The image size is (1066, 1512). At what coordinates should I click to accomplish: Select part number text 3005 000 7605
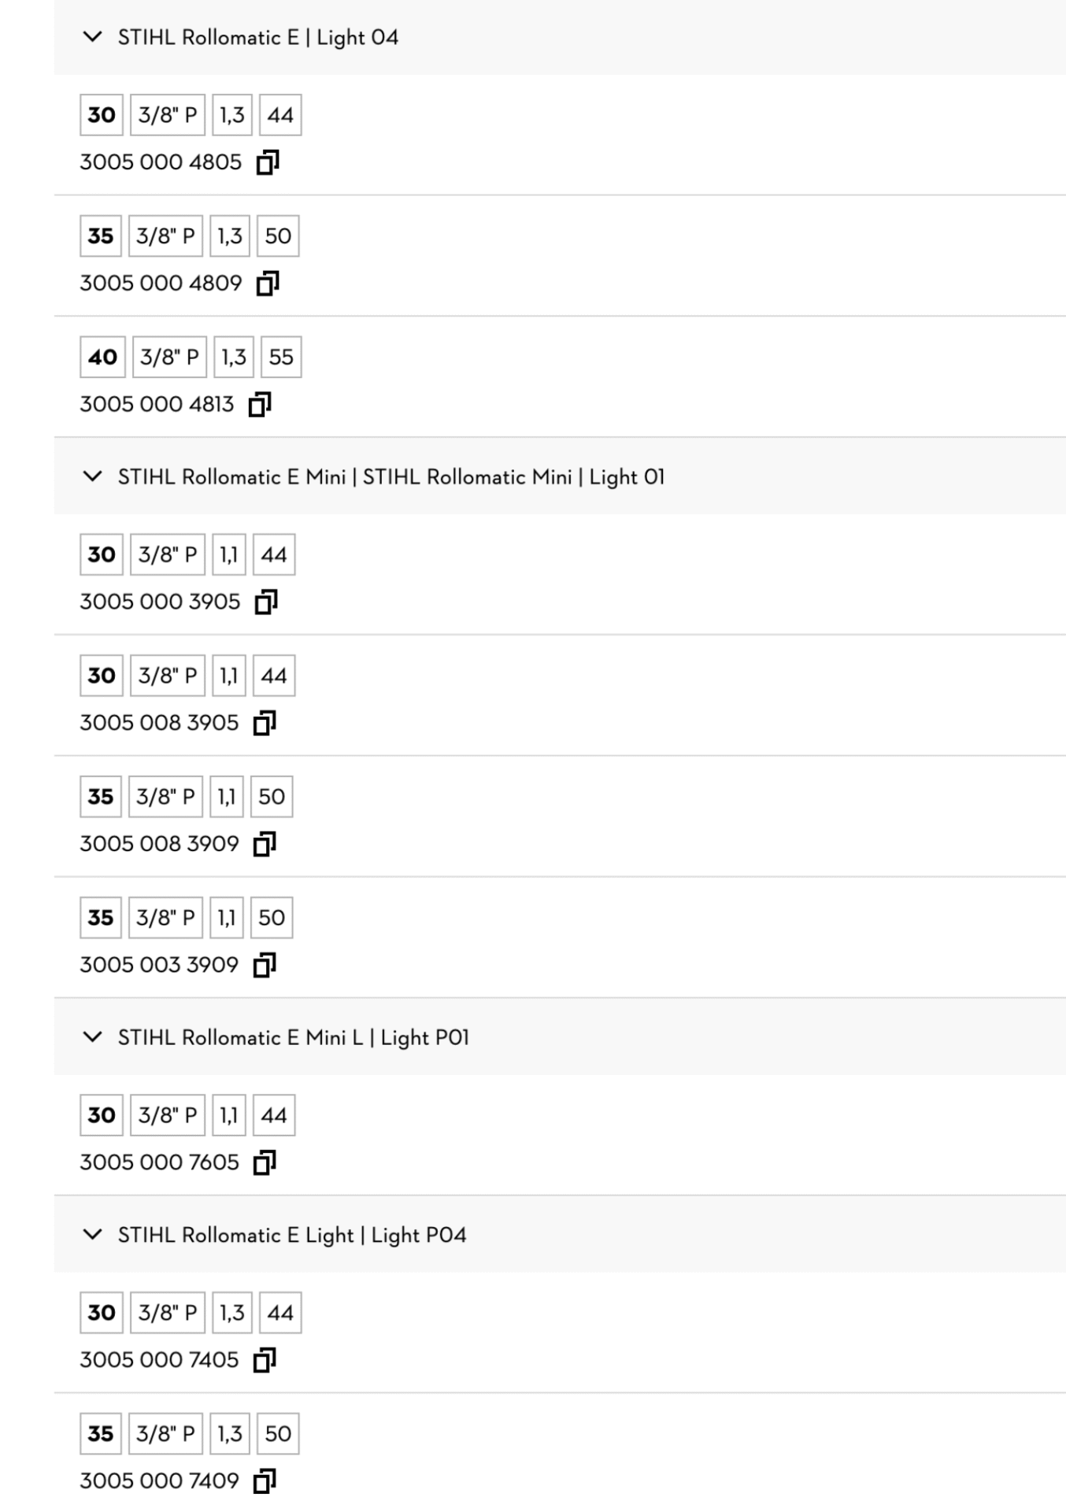point(159,1163)
